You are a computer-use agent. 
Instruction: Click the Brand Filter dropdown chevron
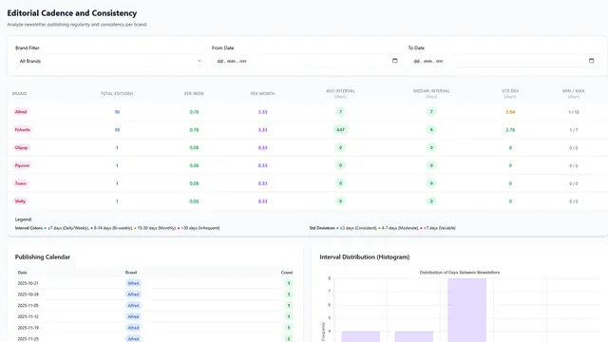tap(199, 61)
